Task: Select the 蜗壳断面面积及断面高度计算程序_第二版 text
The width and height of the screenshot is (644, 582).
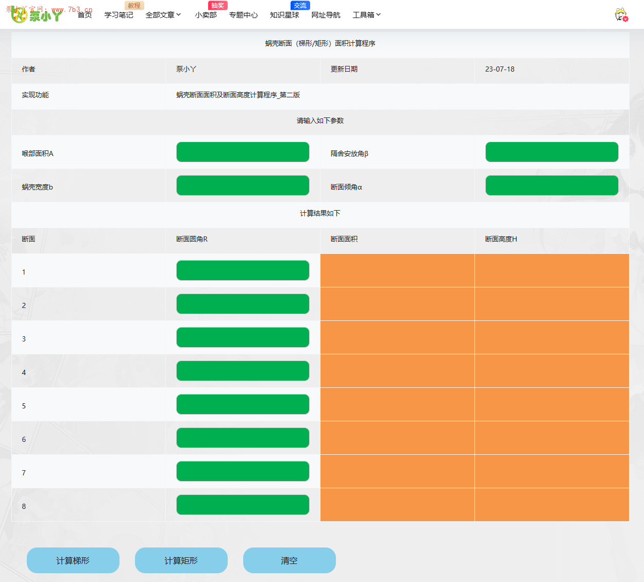Action: [x=238, y=95]
